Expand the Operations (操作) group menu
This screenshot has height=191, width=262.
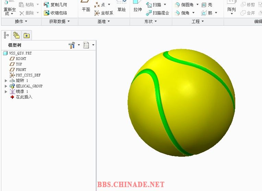(21, 21)
